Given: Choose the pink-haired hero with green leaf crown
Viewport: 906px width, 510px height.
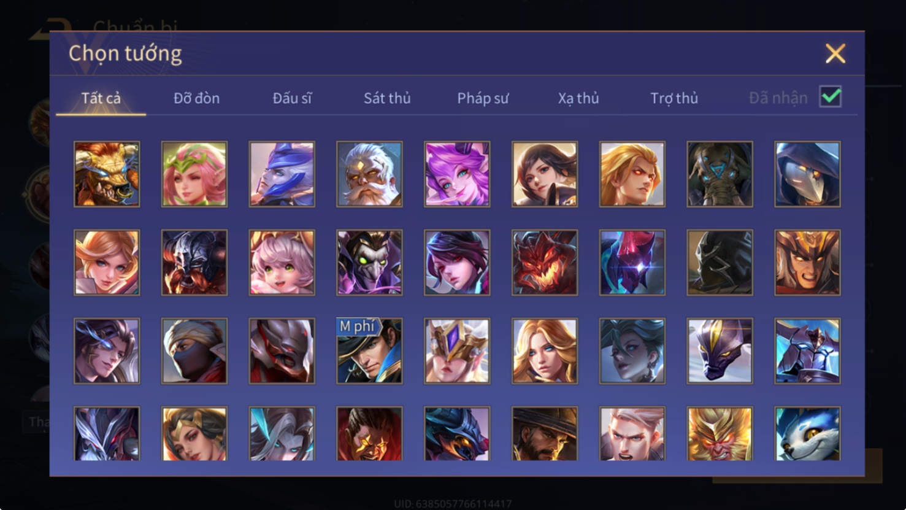Looking at the screenshot, I should (x=194, y=174).
